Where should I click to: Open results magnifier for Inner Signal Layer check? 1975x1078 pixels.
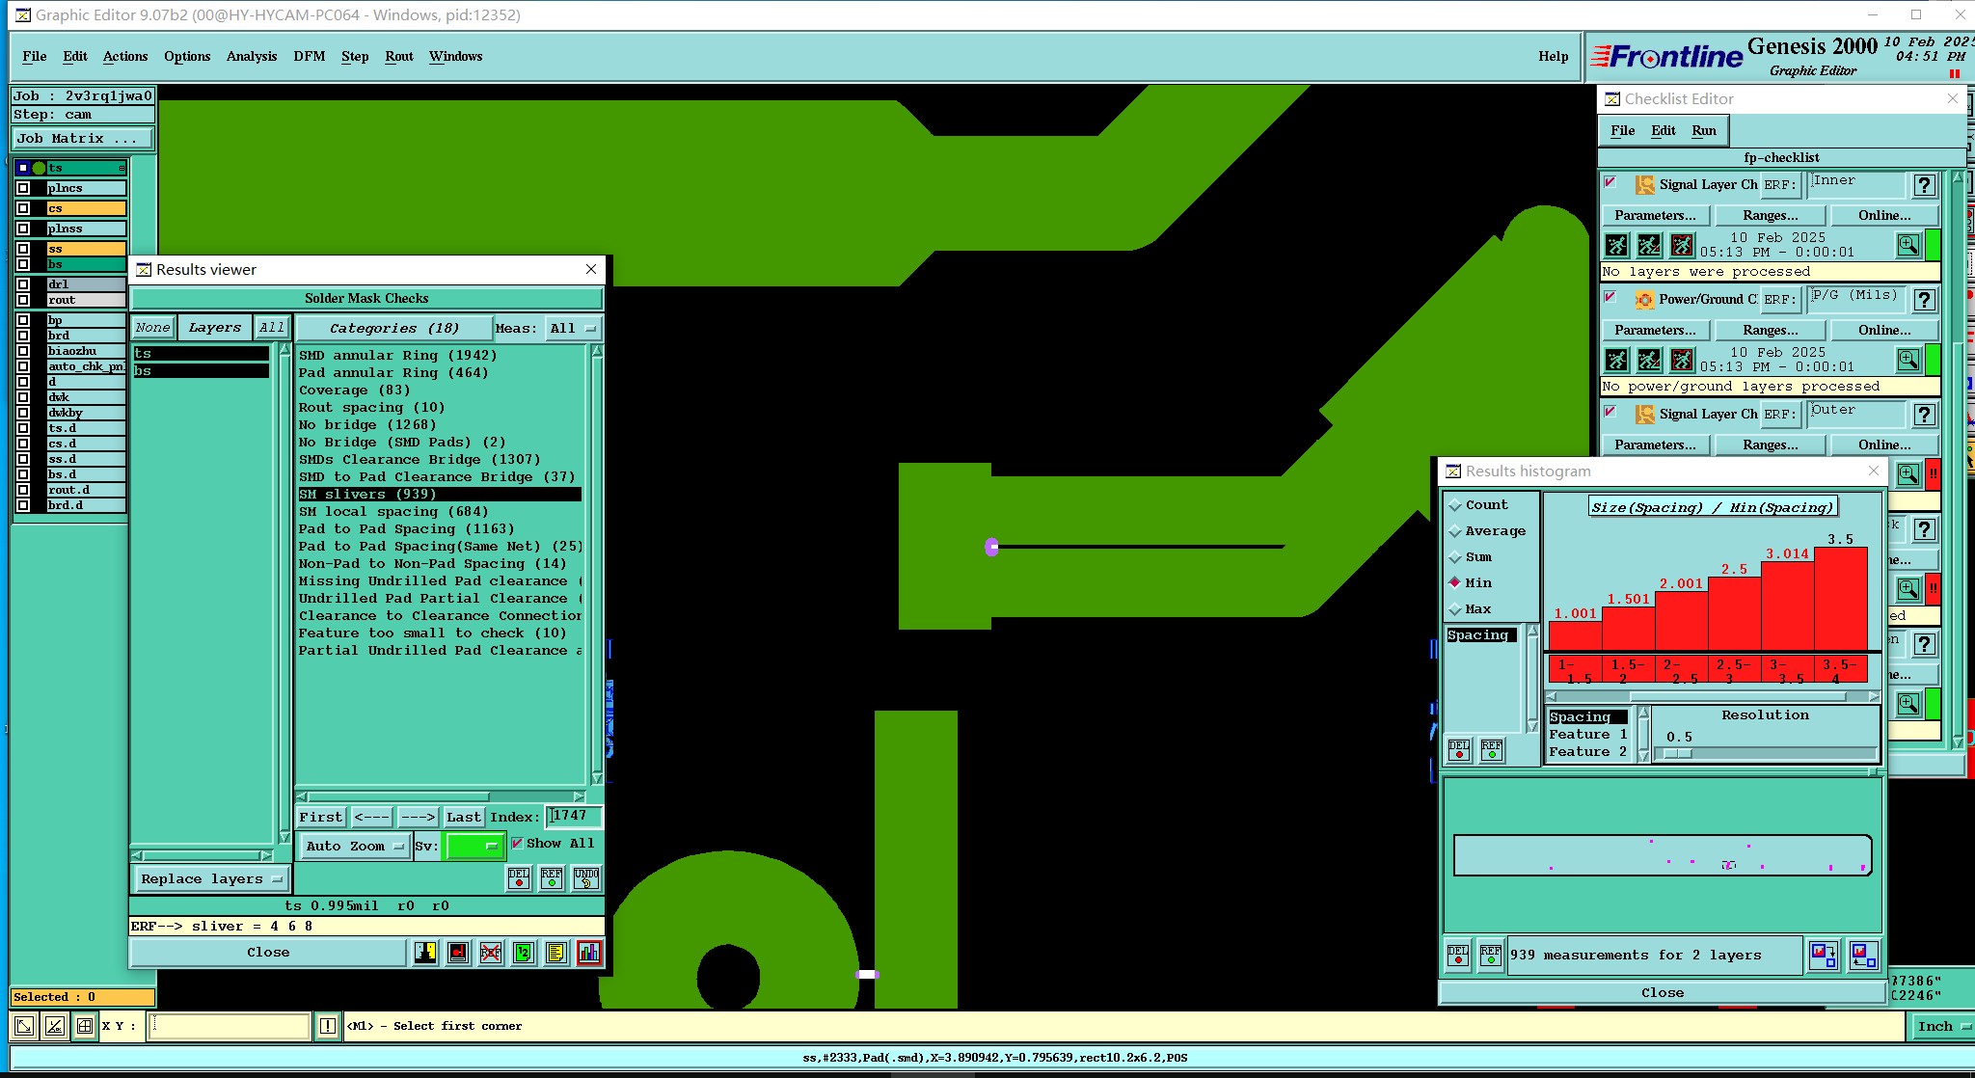(1908, 245)
